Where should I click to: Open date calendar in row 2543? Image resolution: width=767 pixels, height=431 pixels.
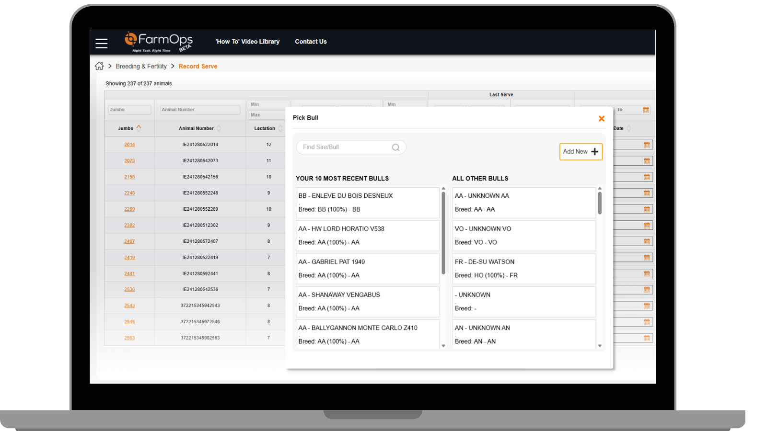(647, 306)
